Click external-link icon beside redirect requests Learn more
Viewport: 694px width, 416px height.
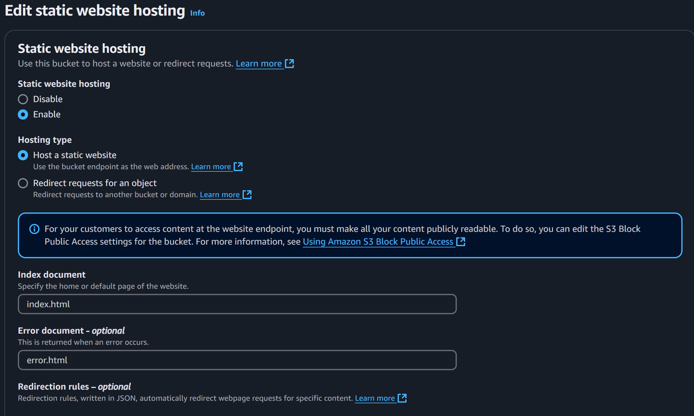tap(247, 195)
